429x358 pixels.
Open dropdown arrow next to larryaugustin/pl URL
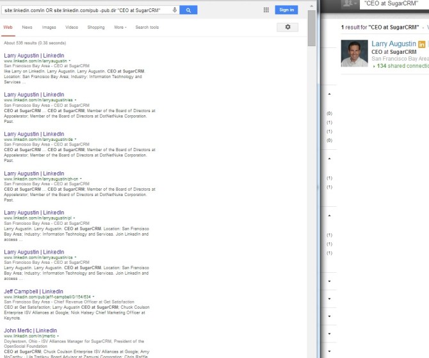(x=74, y=218)
